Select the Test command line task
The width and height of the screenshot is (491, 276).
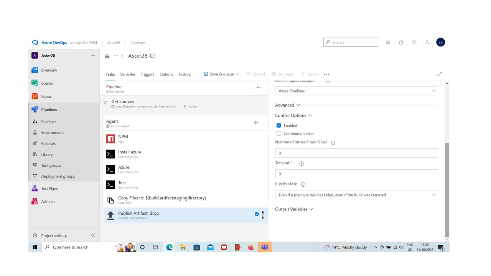point(186,184)
